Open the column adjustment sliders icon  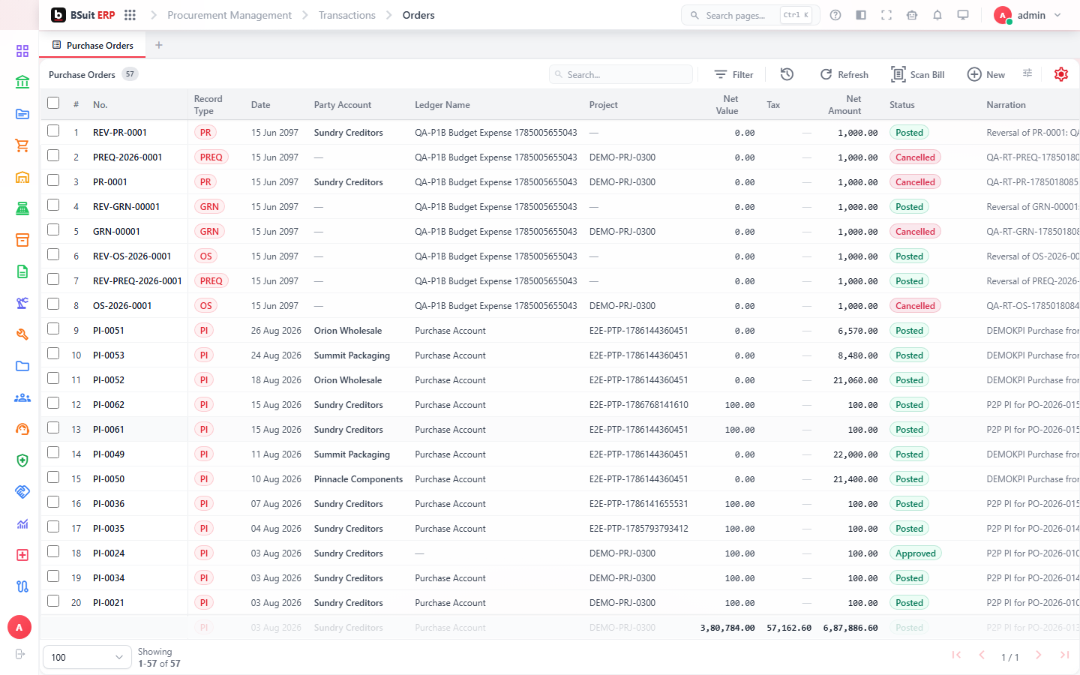(1027, 73)
